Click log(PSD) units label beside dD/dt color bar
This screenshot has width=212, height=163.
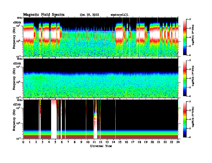point(193,76)
